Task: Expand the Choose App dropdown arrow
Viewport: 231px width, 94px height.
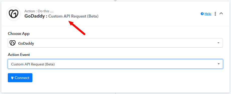Action: [218, 43]
